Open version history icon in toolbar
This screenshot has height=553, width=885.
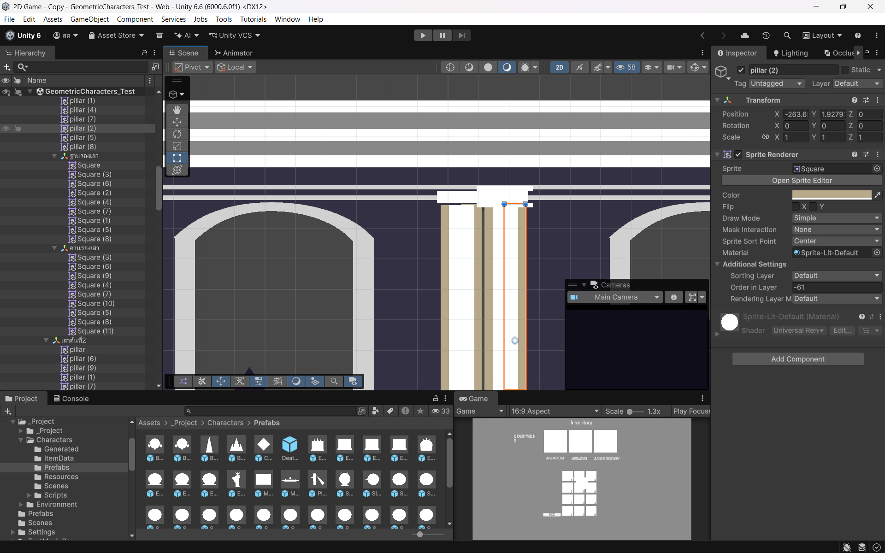click(766, 35)
